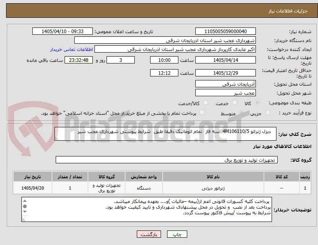This screenshot has height=245, width=318.
Task: Click the ساعت باقی مانده label
Action: pos(45,60)
